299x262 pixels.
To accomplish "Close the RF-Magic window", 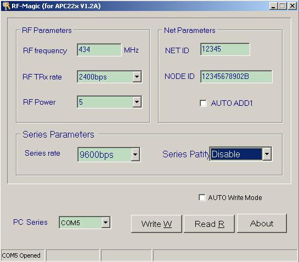I will (x=292, y=6).
